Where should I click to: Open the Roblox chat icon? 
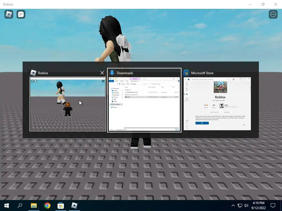pyautogui.click(x=21, y=14)
